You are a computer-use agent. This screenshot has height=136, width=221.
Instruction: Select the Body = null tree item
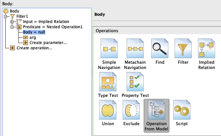tap(34, 32)
